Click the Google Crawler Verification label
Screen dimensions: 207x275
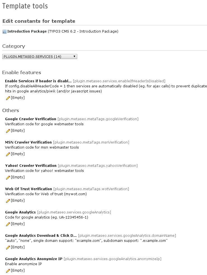point(30,119)
